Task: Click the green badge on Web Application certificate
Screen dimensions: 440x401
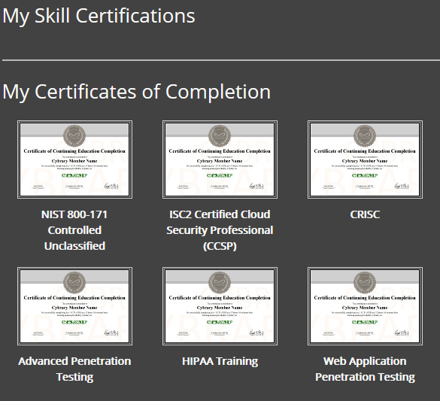Action: point(365,322)
